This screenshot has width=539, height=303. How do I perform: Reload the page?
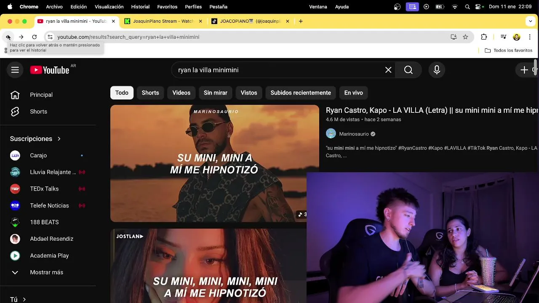point(35,37)
